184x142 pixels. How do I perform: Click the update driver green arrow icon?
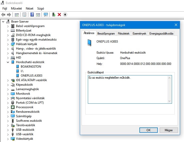[54, 15]
